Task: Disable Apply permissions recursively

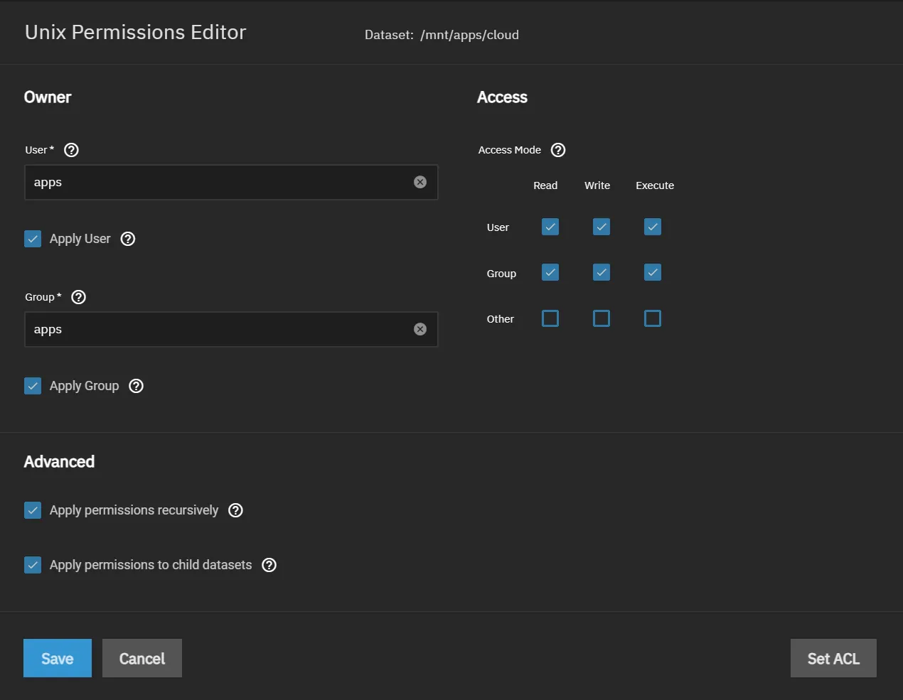Action: pos(33,510)
